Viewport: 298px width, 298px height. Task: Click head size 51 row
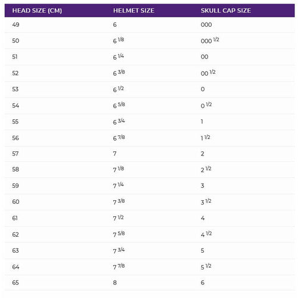pyautogui.click(x=150, y=57)
